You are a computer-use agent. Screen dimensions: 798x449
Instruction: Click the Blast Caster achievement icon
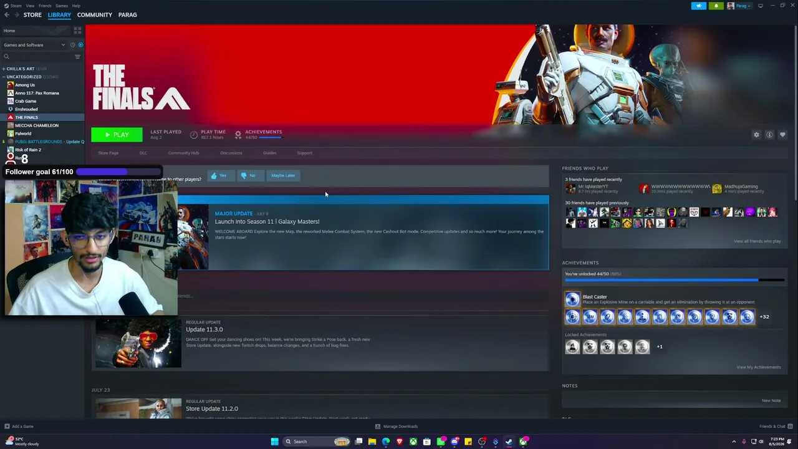click(x=572, y=299)
